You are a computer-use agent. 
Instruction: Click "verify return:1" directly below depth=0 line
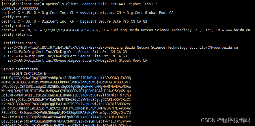point(17,34)
